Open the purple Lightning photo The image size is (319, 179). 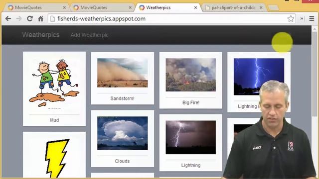[x=190, y=137]
